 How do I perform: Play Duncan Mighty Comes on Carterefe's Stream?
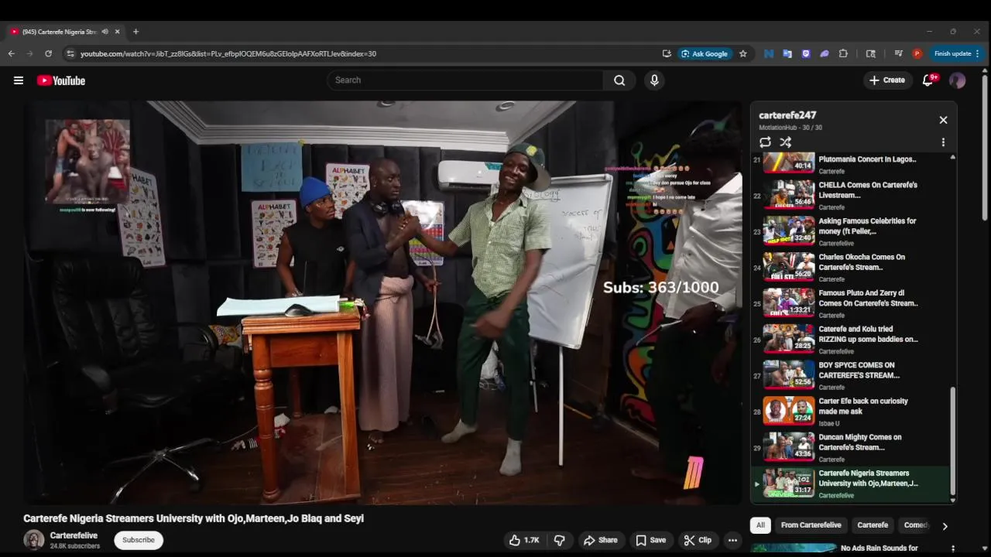(x=852, y=448)
